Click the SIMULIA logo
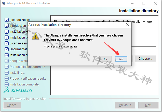 (18, 90)
